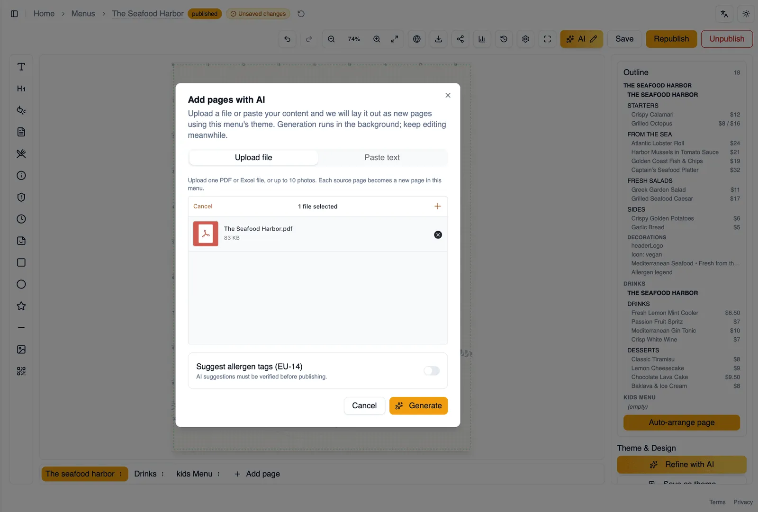Select Crispy Calamari in outline
758x512 pixels.
[652, 115]
